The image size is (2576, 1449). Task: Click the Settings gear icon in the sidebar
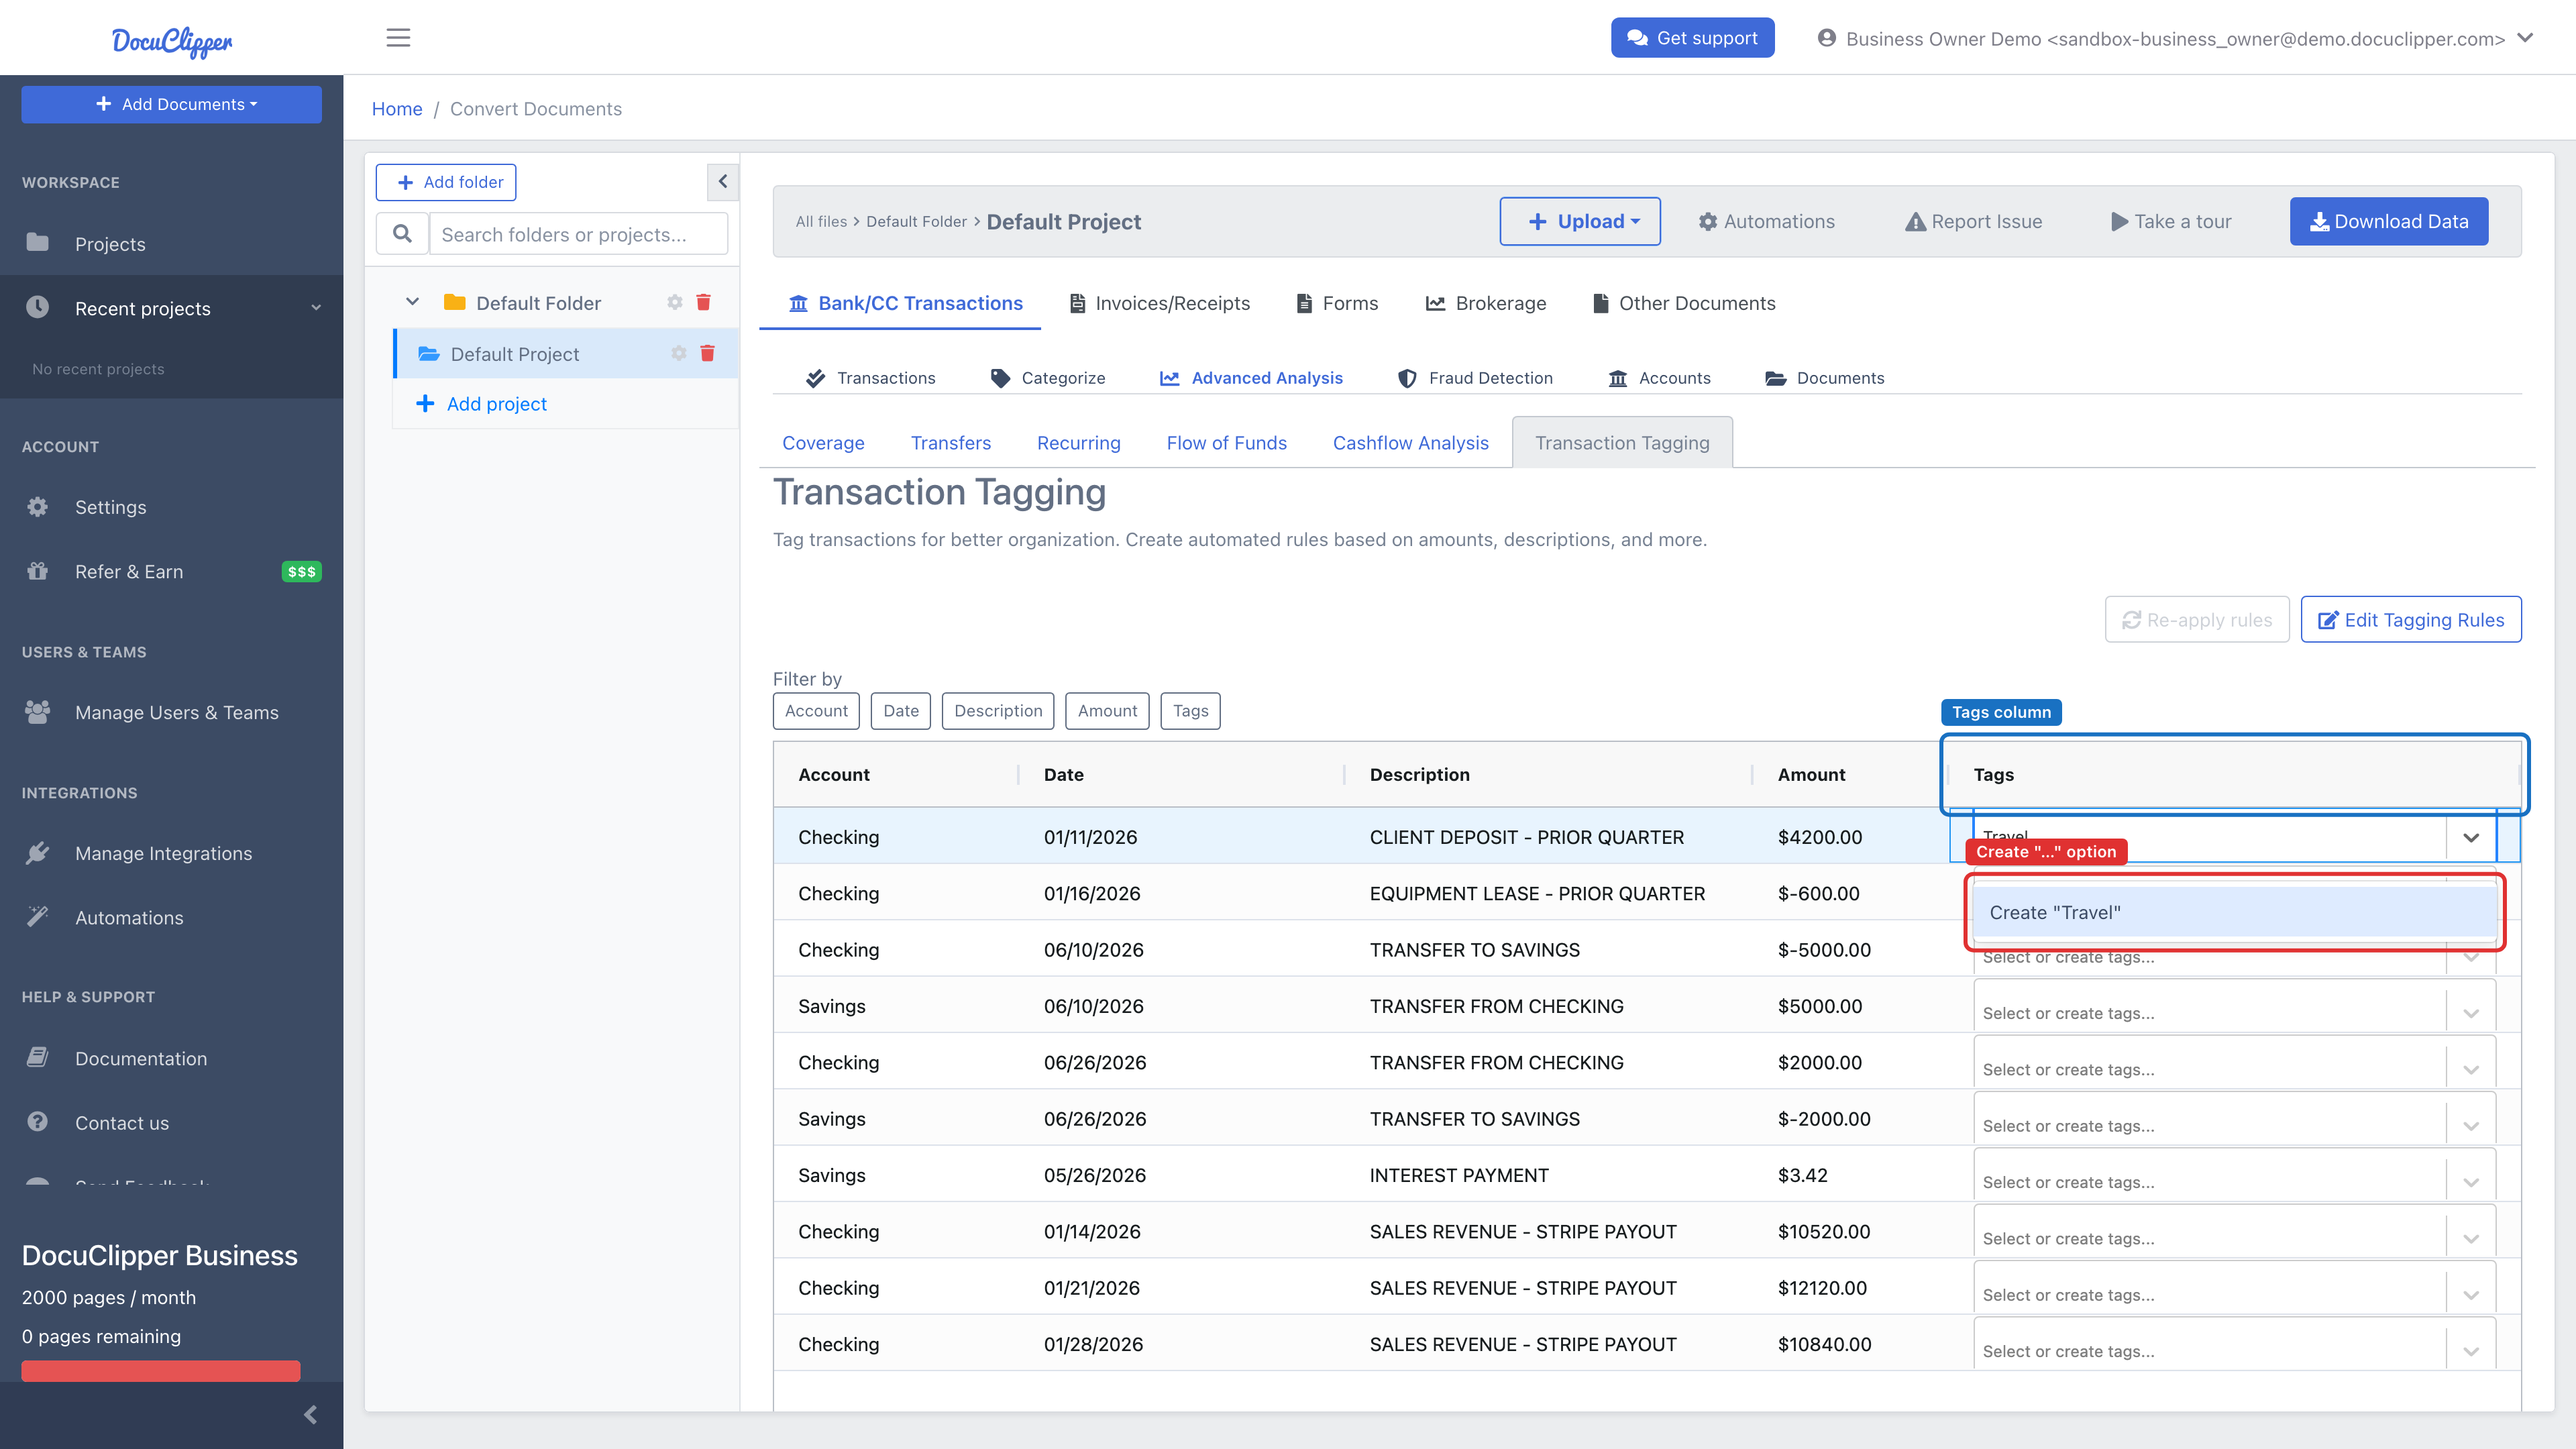[38, 506]
